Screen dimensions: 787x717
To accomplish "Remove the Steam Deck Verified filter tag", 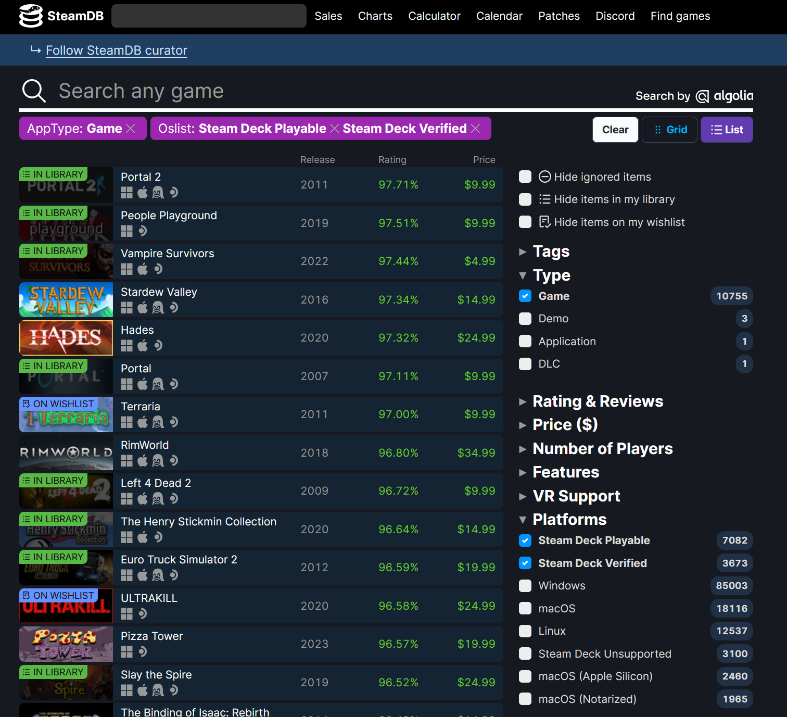I will (475, 129).
